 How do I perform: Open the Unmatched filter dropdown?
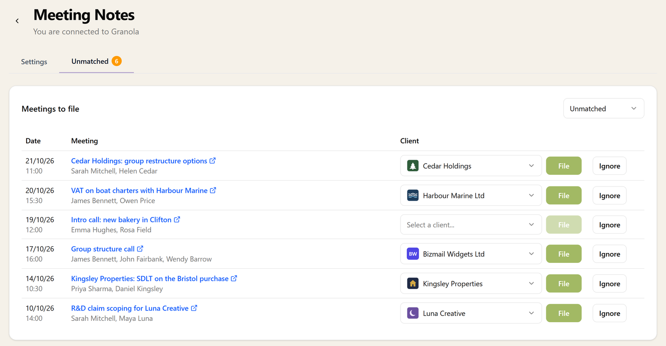(x=603, y=108)
